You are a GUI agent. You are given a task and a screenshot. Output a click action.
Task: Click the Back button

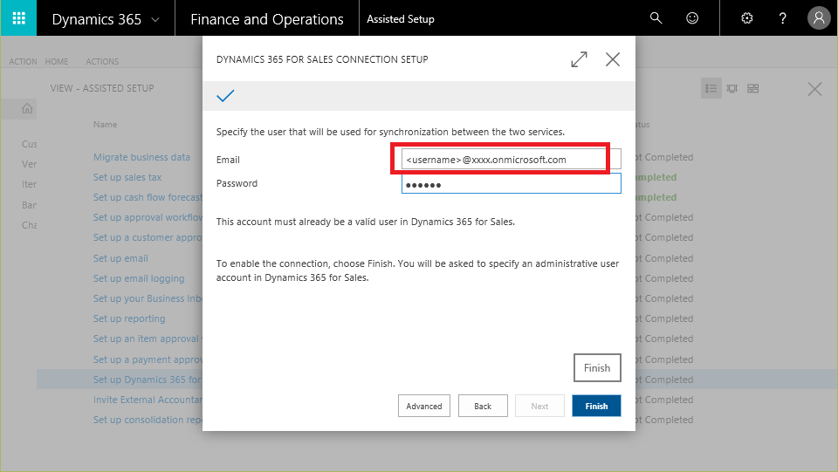click(483, 406)
